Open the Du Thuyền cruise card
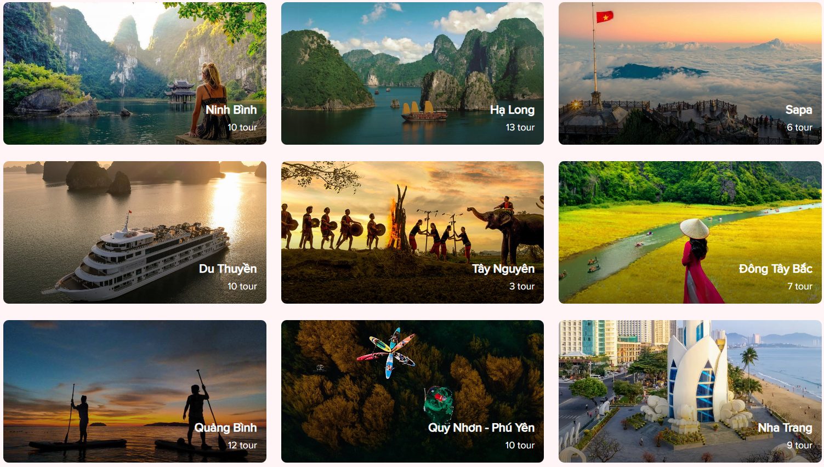Image resolution: width=824 pixels, height=467 pixels. pyautogui.click(x=135, y=232)
